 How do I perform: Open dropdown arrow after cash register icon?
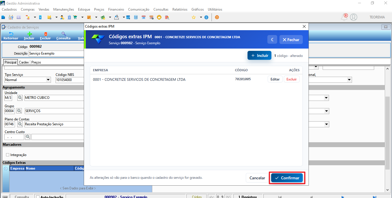124,17
